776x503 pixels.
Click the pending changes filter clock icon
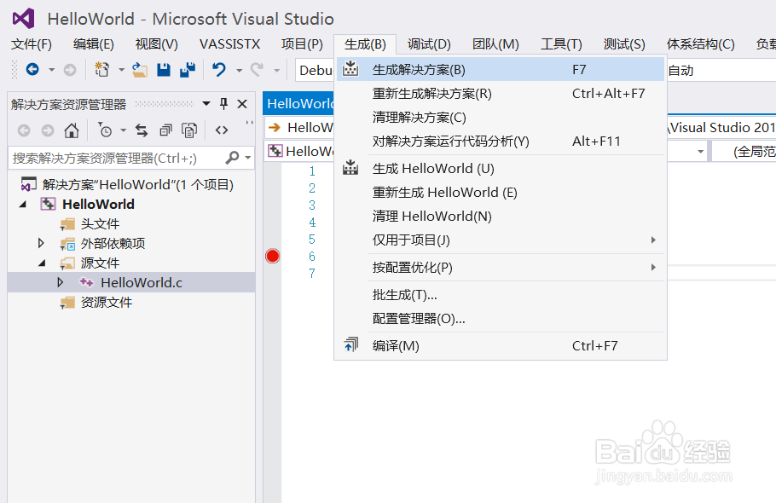click(104, 130)
